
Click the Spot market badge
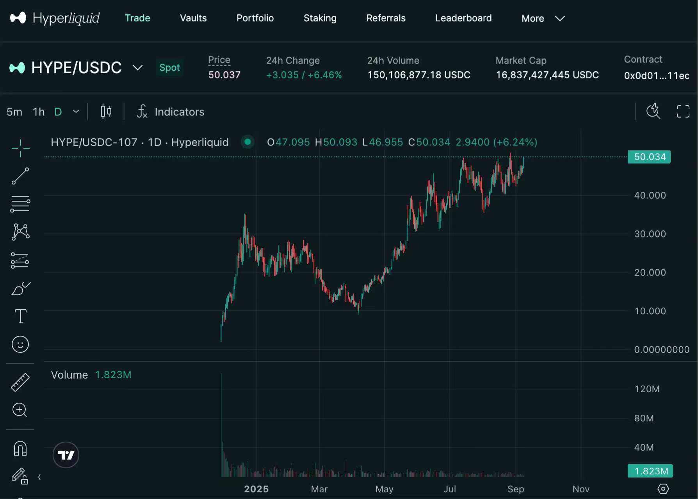tap(169, 67)
